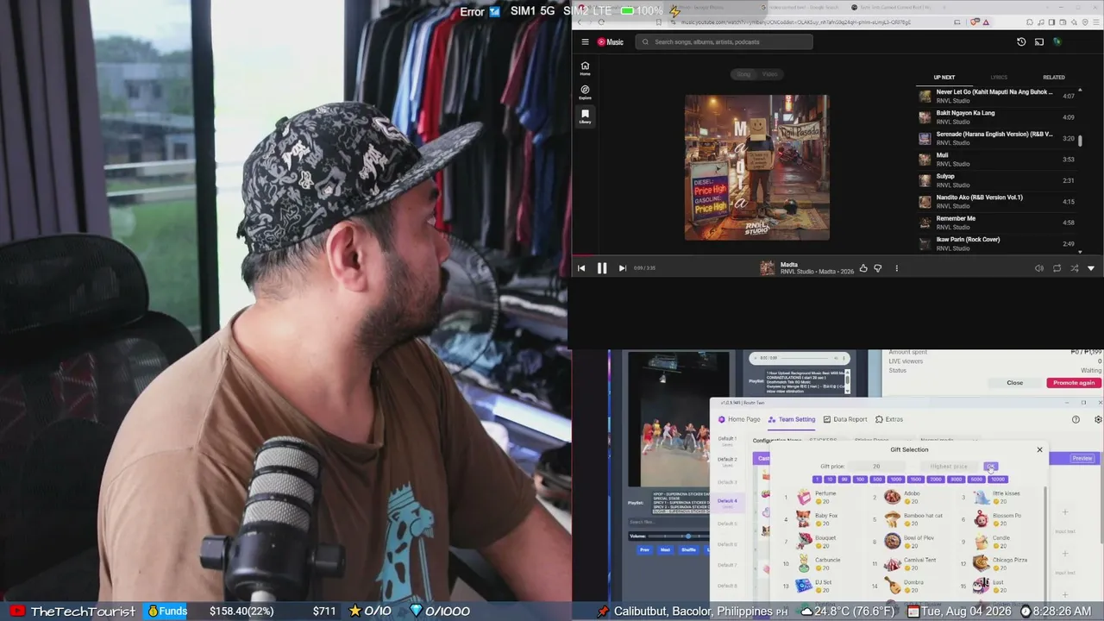Image resolution: width=1104 pixels, height=621 pixels.
Task: Switch to Song mode toggle
Action: pos(743,74)
